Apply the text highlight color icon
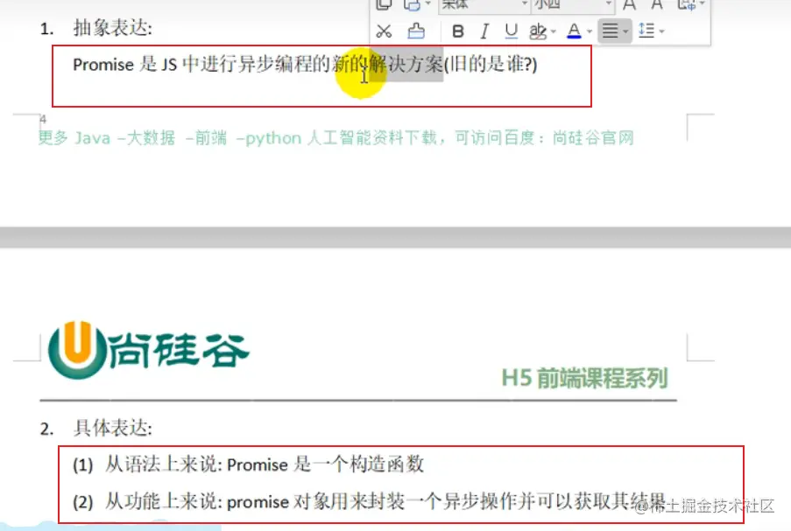The width and height of the screenshot is (791, 531). pos(538,31)
